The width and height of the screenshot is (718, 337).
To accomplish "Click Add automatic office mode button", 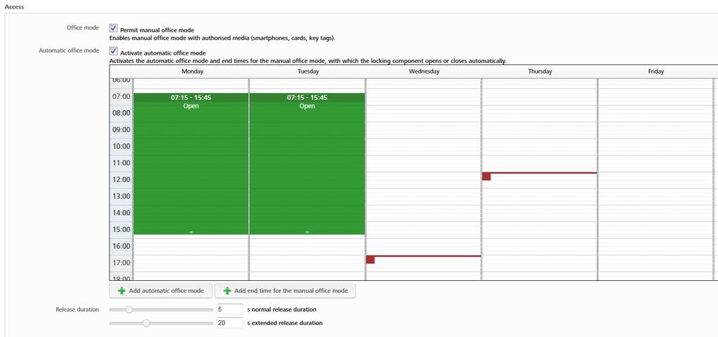I will coord(161,291).
